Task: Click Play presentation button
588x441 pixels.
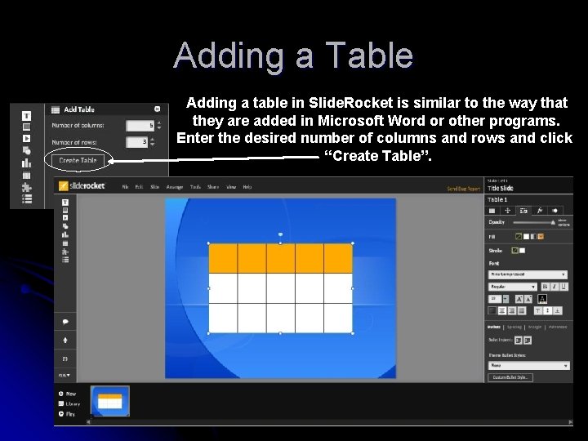Action: [67, 414]
